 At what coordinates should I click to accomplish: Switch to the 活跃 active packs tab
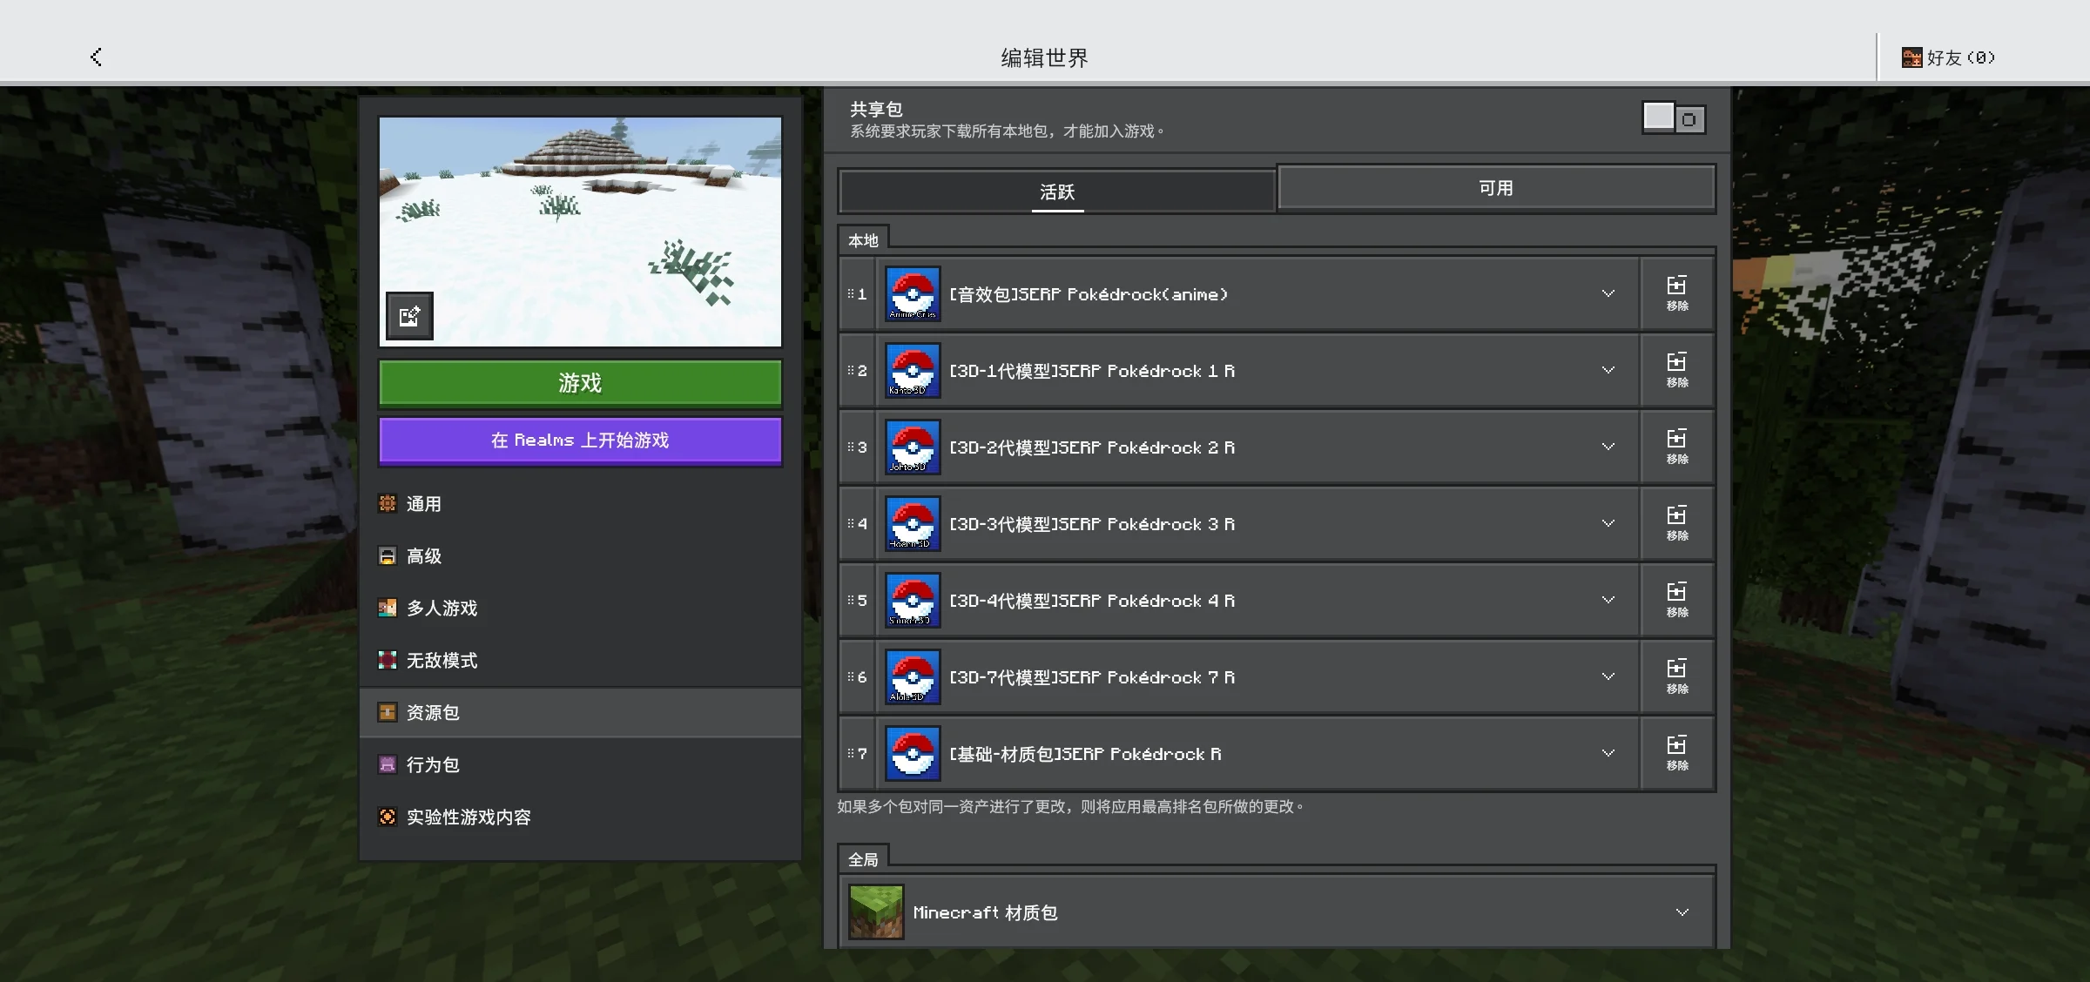pos(1057,192)
